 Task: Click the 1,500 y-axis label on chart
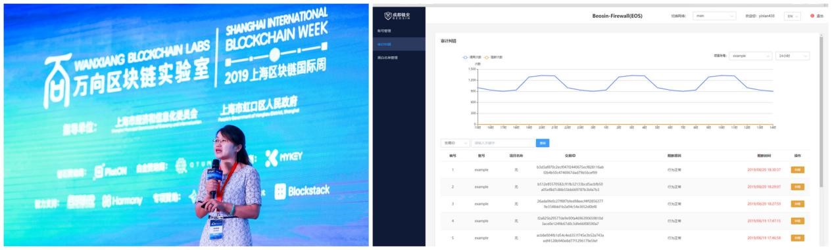(472, 68)
